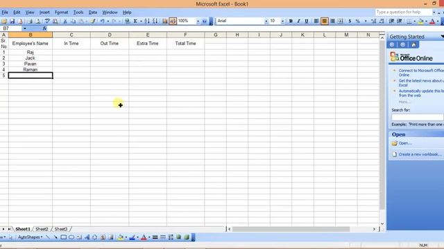The image size is (444, 249).
Task: Click the Cut scissors icon
Action: coord(65,21)
